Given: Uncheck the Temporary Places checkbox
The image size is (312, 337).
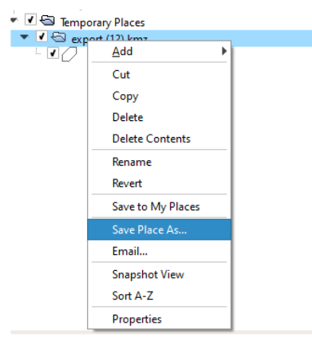Looking at the screenshot, I should coord(30,20).
